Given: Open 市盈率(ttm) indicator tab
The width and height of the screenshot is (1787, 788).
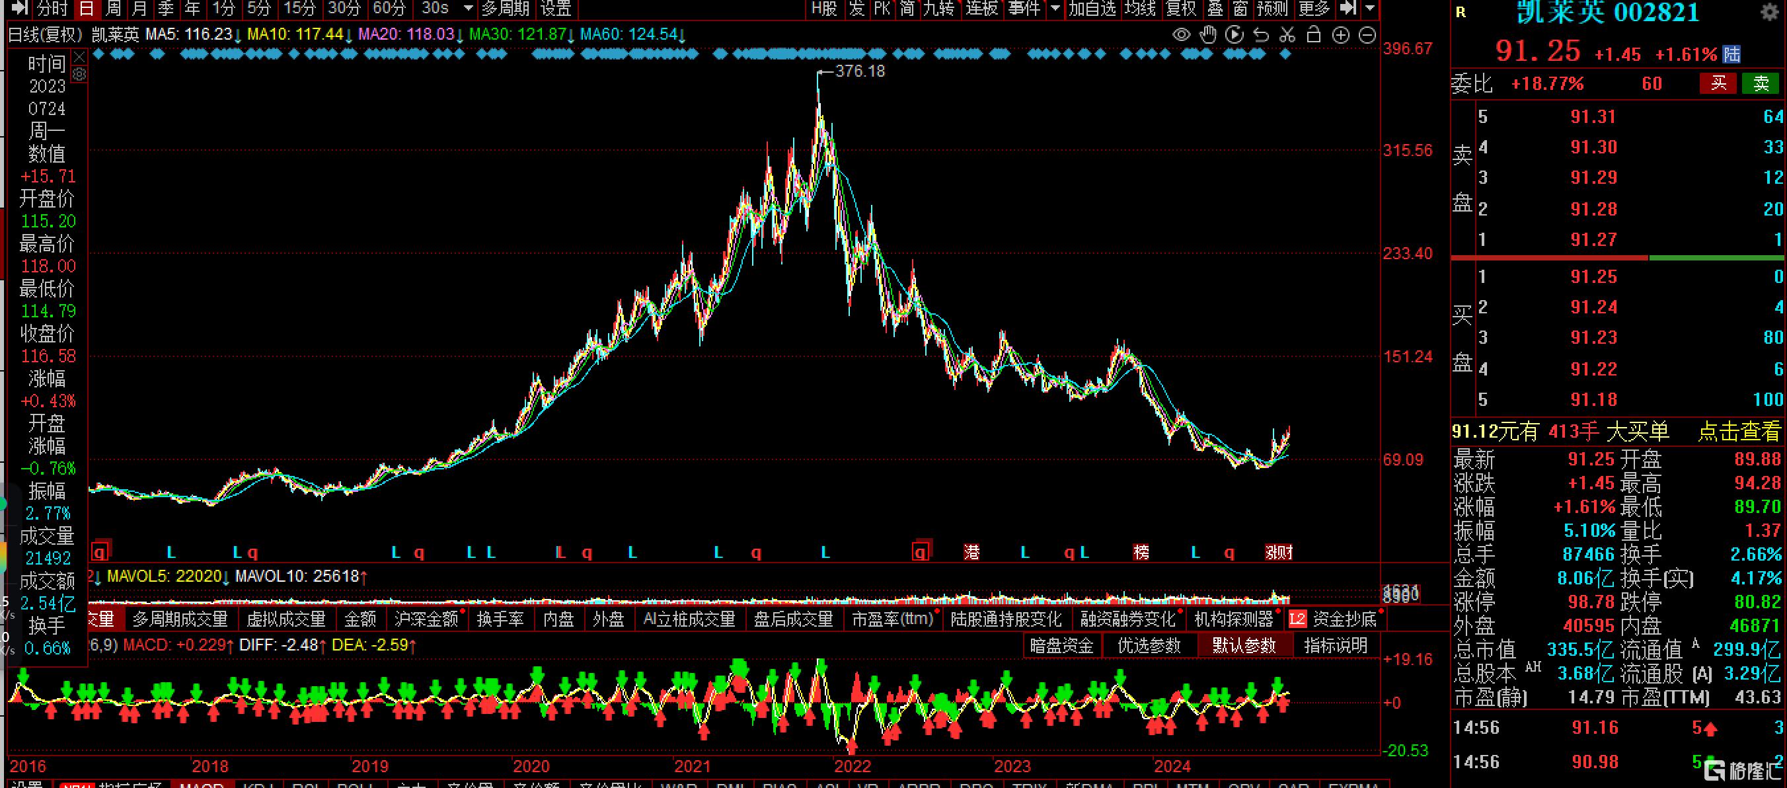Looking at the screenshot, I should 892,619.
